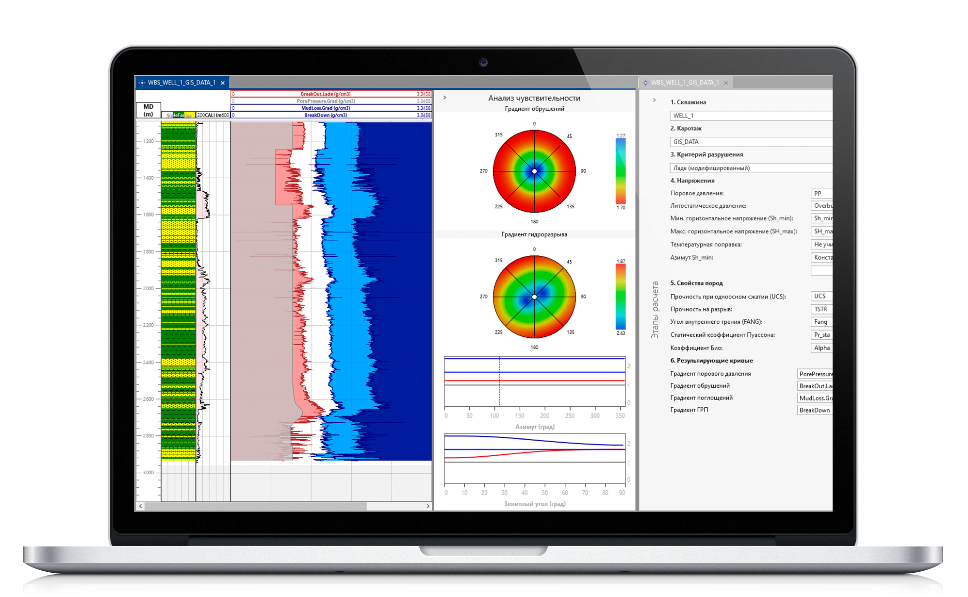
Task: Click the center marker of the Градиент обрушений polar plot
Action: click(x=534, y=171)
